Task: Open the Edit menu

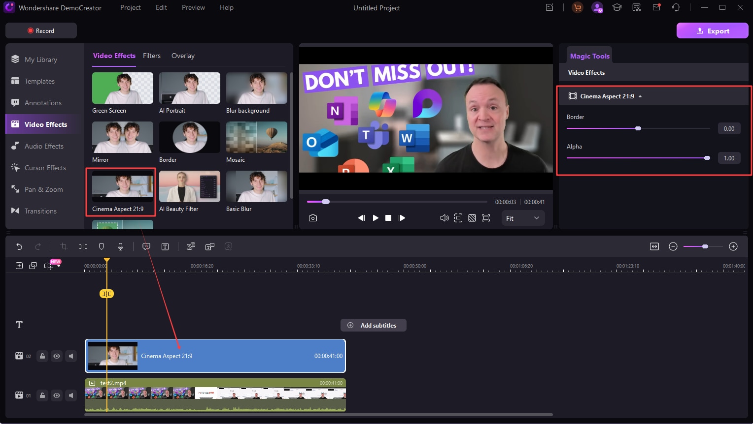Action: coord(162,7)
